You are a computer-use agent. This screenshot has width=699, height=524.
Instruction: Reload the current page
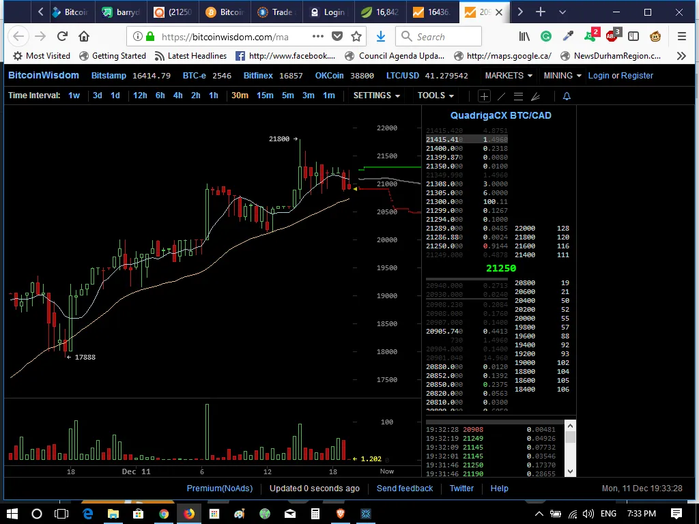pyautogui.click(x=62, y=37)
